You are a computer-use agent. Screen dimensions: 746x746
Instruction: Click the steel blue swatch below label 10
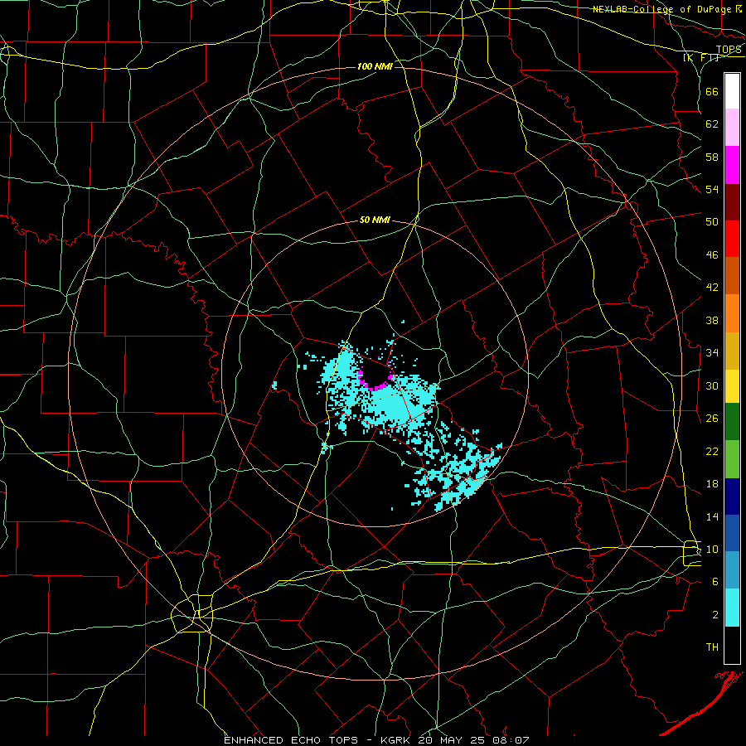click(x=732, y=569)
